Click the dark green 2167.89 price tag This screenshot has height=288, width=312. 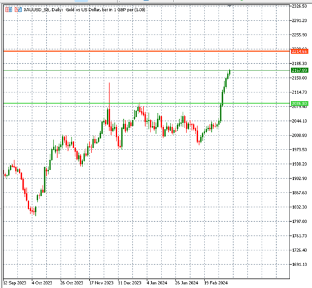299,70
